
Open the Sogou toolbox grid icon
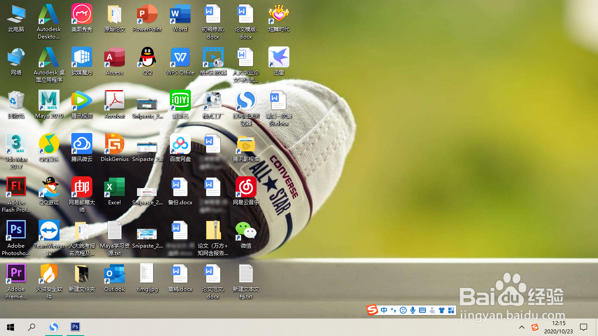click(x=451, y=310)
